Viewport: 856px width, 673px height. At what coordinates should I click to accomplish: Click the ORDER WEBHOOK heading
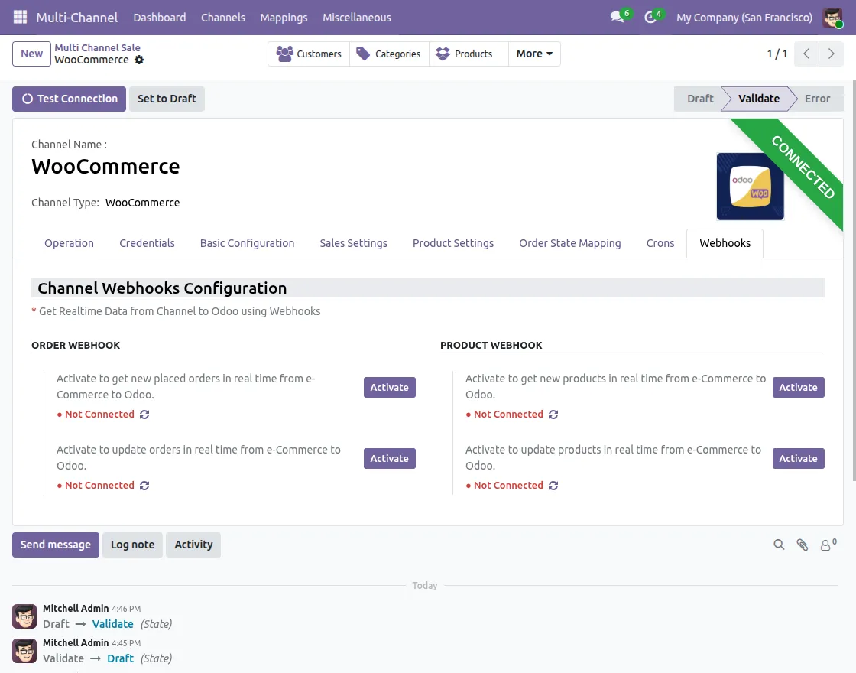coord(76,345)
